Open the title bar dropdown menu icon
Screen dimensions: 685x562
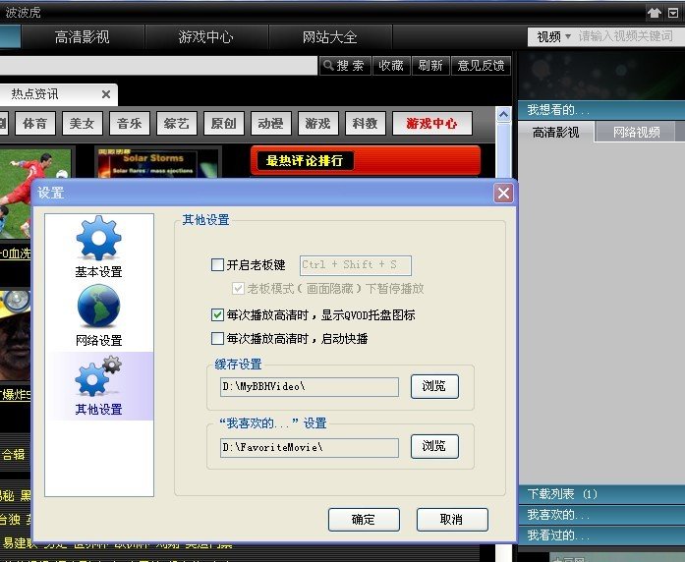tap(673, 13)
